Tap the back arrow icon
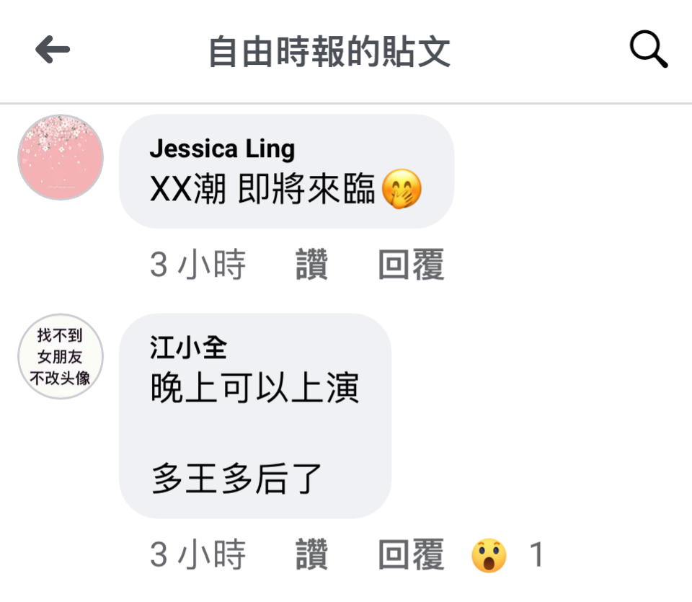Screen dimensions: 692x602 [53, 50]
